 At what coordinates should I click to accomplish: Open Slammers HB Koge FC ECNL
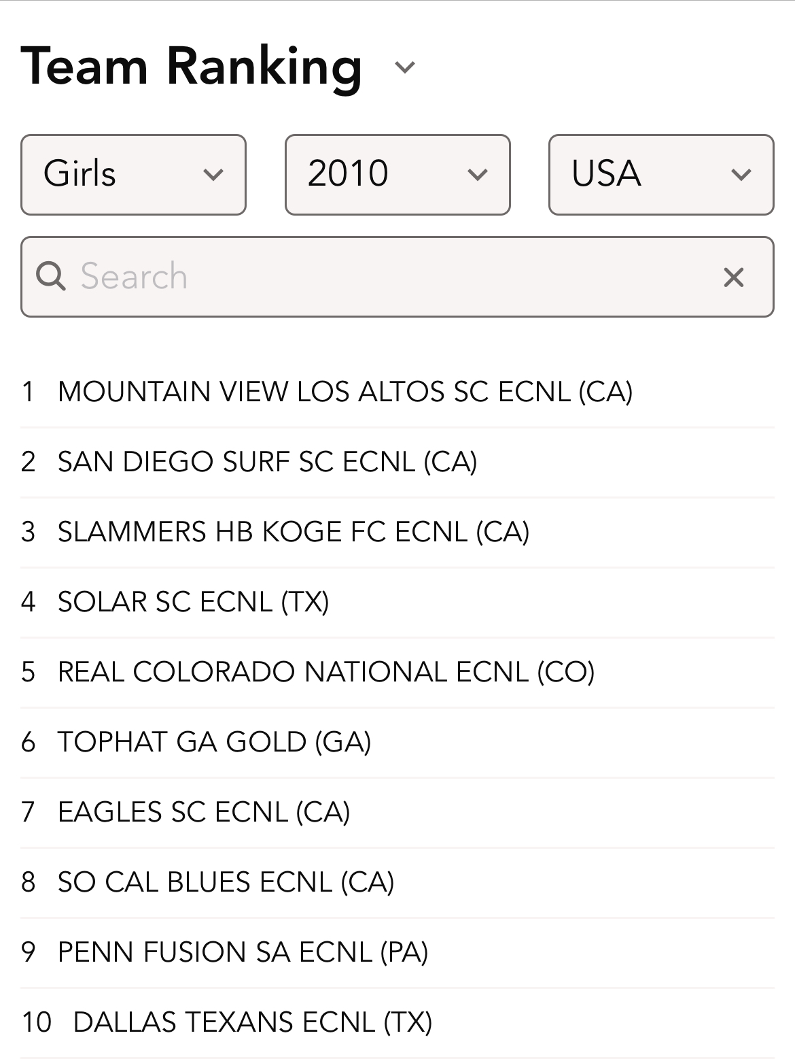point(294,532)
